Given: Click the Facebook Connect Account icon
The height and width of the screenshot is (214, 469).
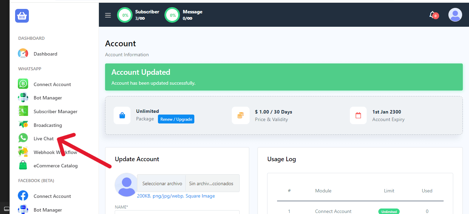Looking at the screenshot, I should 23,196.
